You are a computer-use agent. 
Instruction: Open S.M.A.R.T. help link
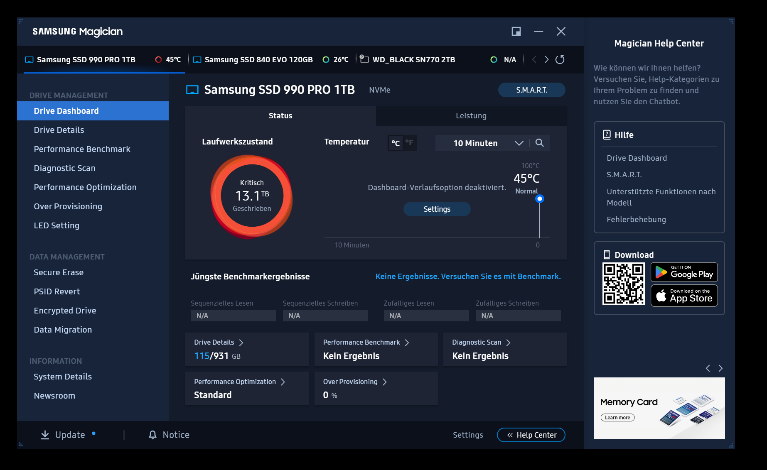click(x=624, y=175)
